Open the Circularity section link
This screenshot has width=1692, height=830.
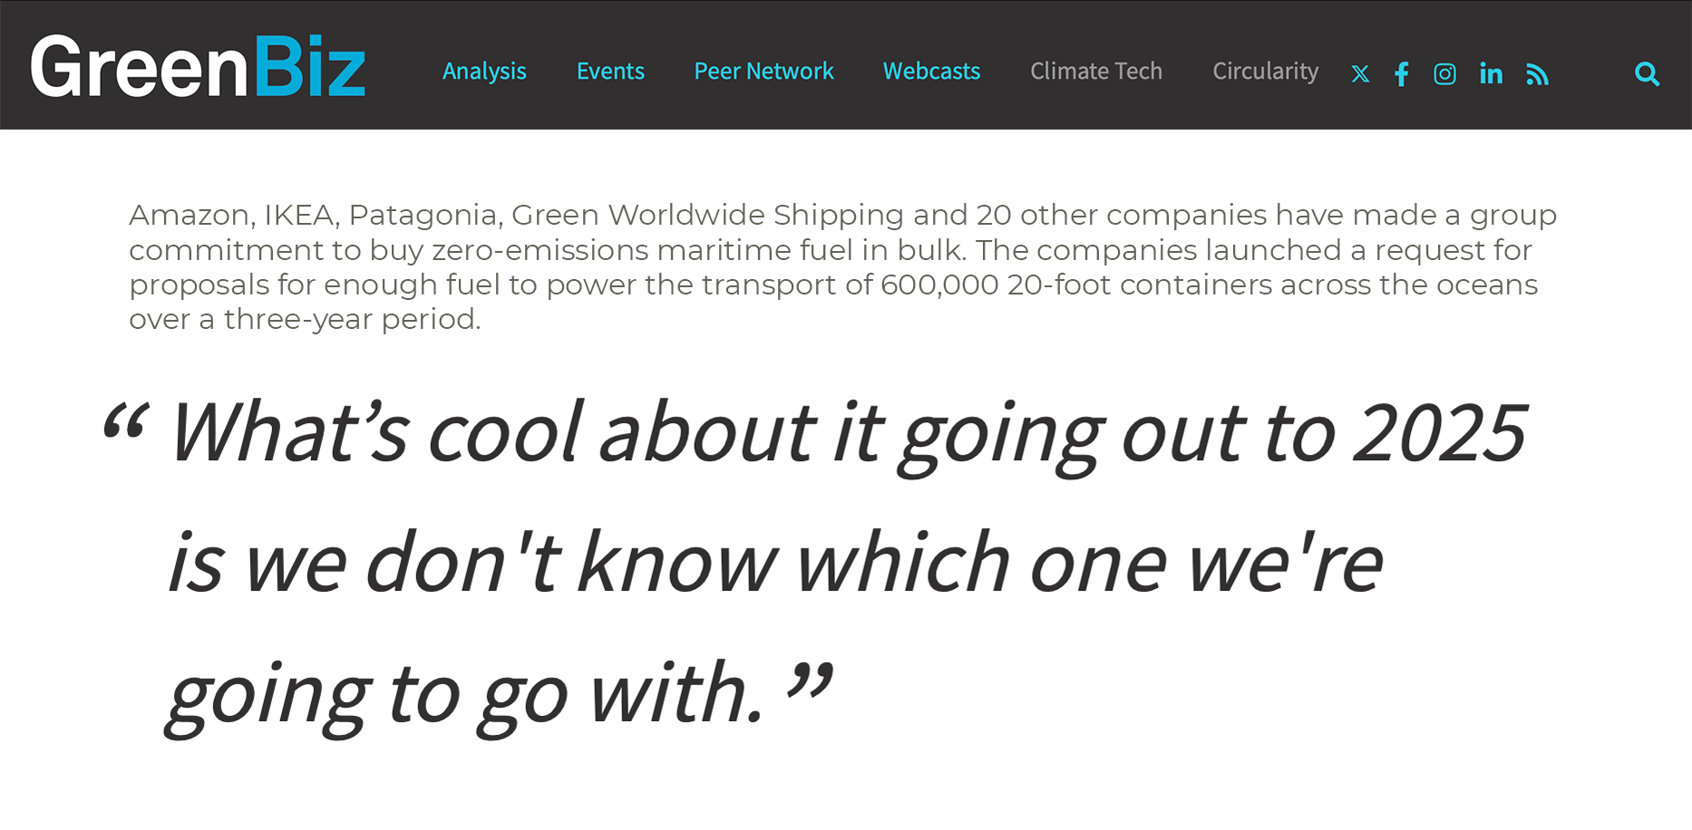[1266, 71]
